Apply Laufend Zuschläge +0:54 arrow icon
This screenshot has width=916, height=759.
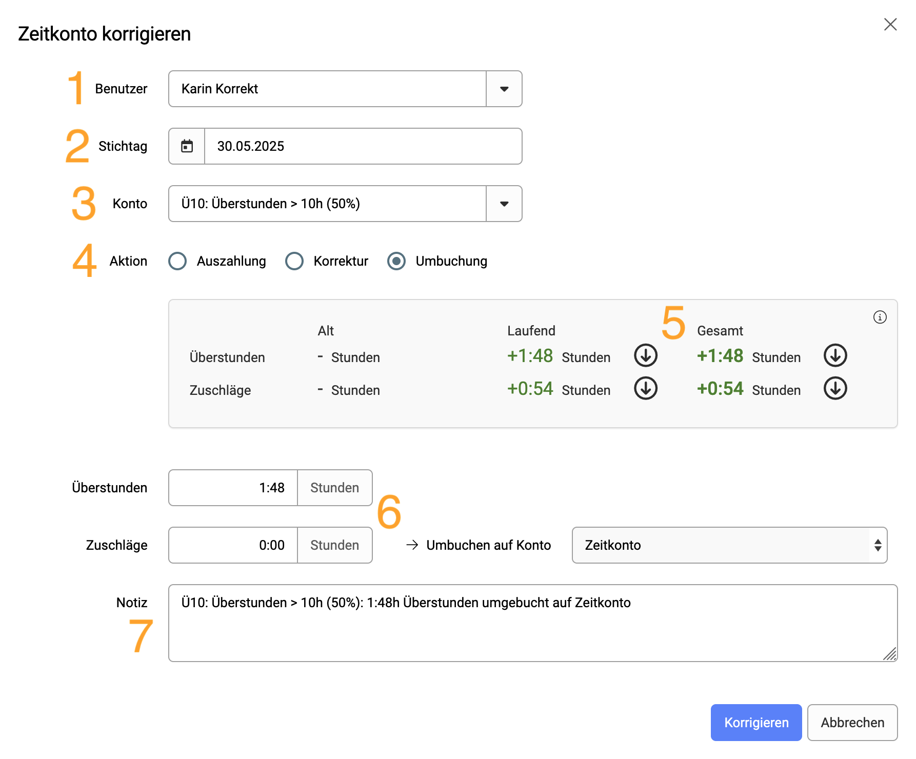646,388
